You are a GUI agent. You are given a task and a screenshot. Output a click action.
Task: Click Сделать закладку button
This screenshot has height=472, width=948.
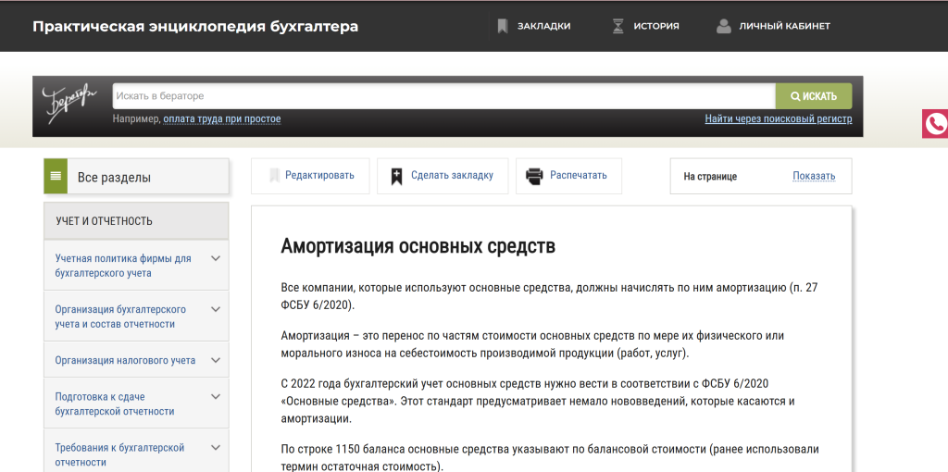point(443,176)
